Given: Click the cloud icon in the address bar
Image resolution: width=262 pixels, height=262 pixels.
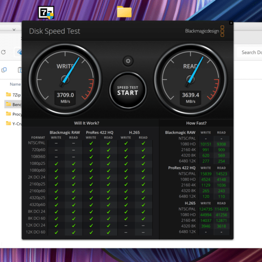Looking at the screenshot, I should pos(20,52).
